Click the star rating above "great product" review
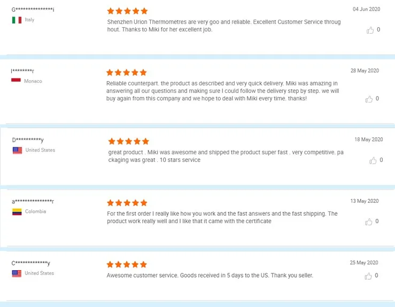Viewport: 395px width, 307px height. tap(128, 141)
